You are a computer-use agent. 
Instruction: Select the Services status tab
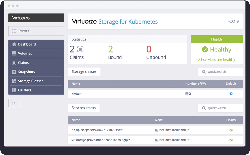click(x=84, y=108)
